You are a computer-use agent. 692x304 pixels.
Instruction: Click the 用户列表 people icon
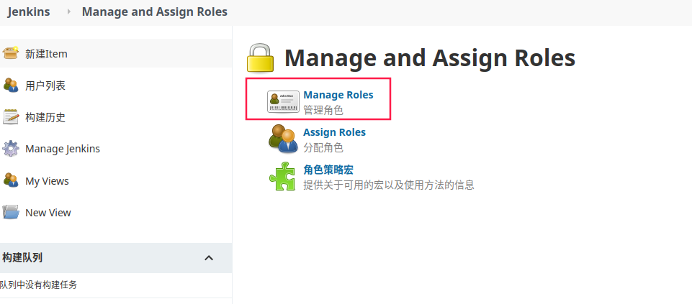(11, 86)
